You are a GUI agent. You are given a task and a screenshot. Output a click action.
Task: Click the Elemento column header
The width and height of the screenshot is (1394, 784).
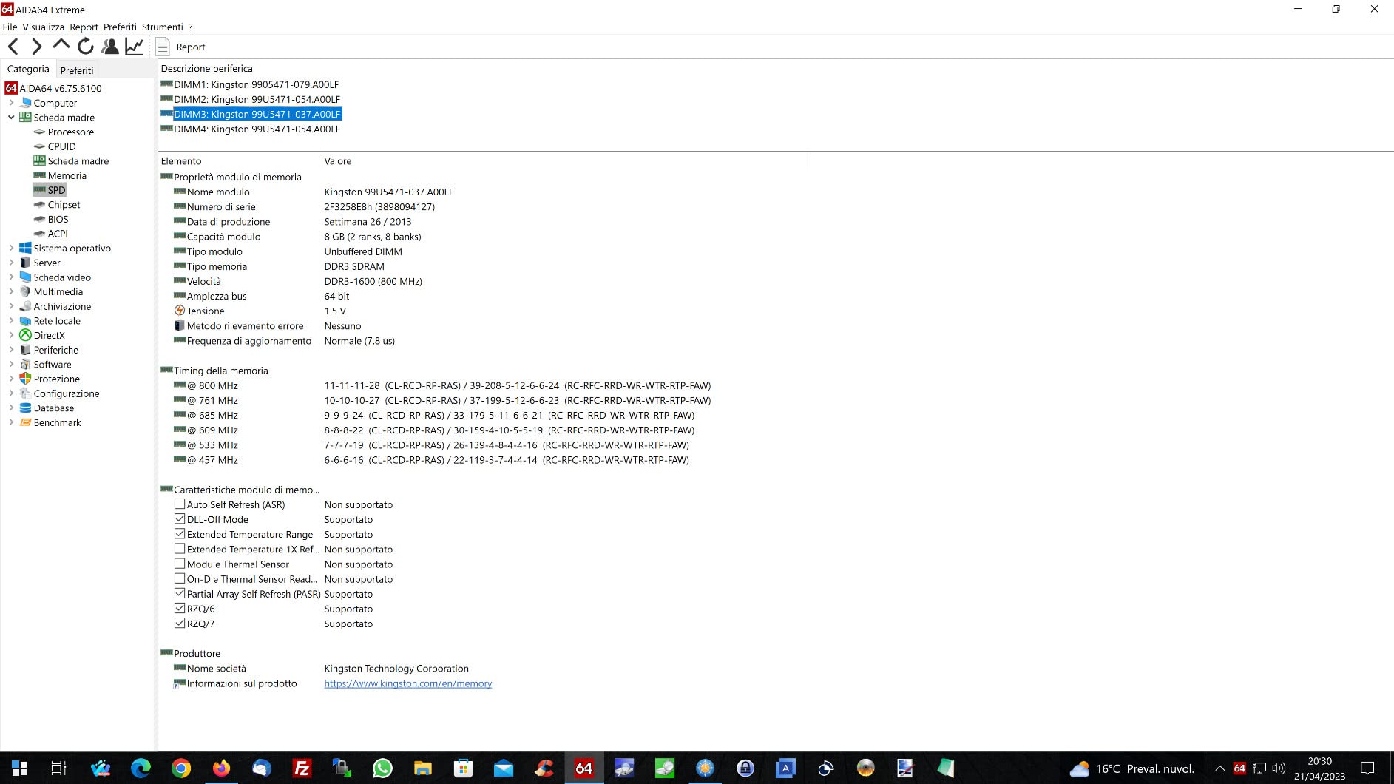(x=181, y=161)
